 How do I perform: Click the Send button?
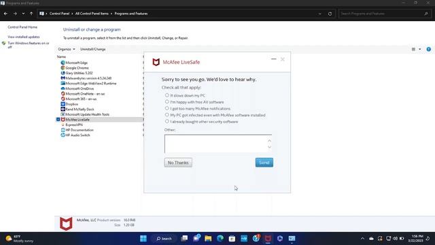click(264, 163)
